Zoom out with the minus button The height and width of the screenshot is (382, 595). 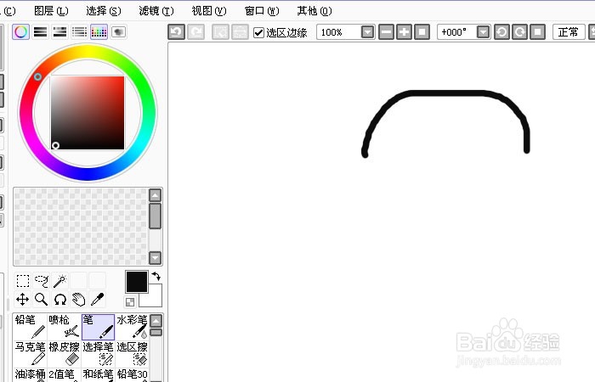click(386, 32)
